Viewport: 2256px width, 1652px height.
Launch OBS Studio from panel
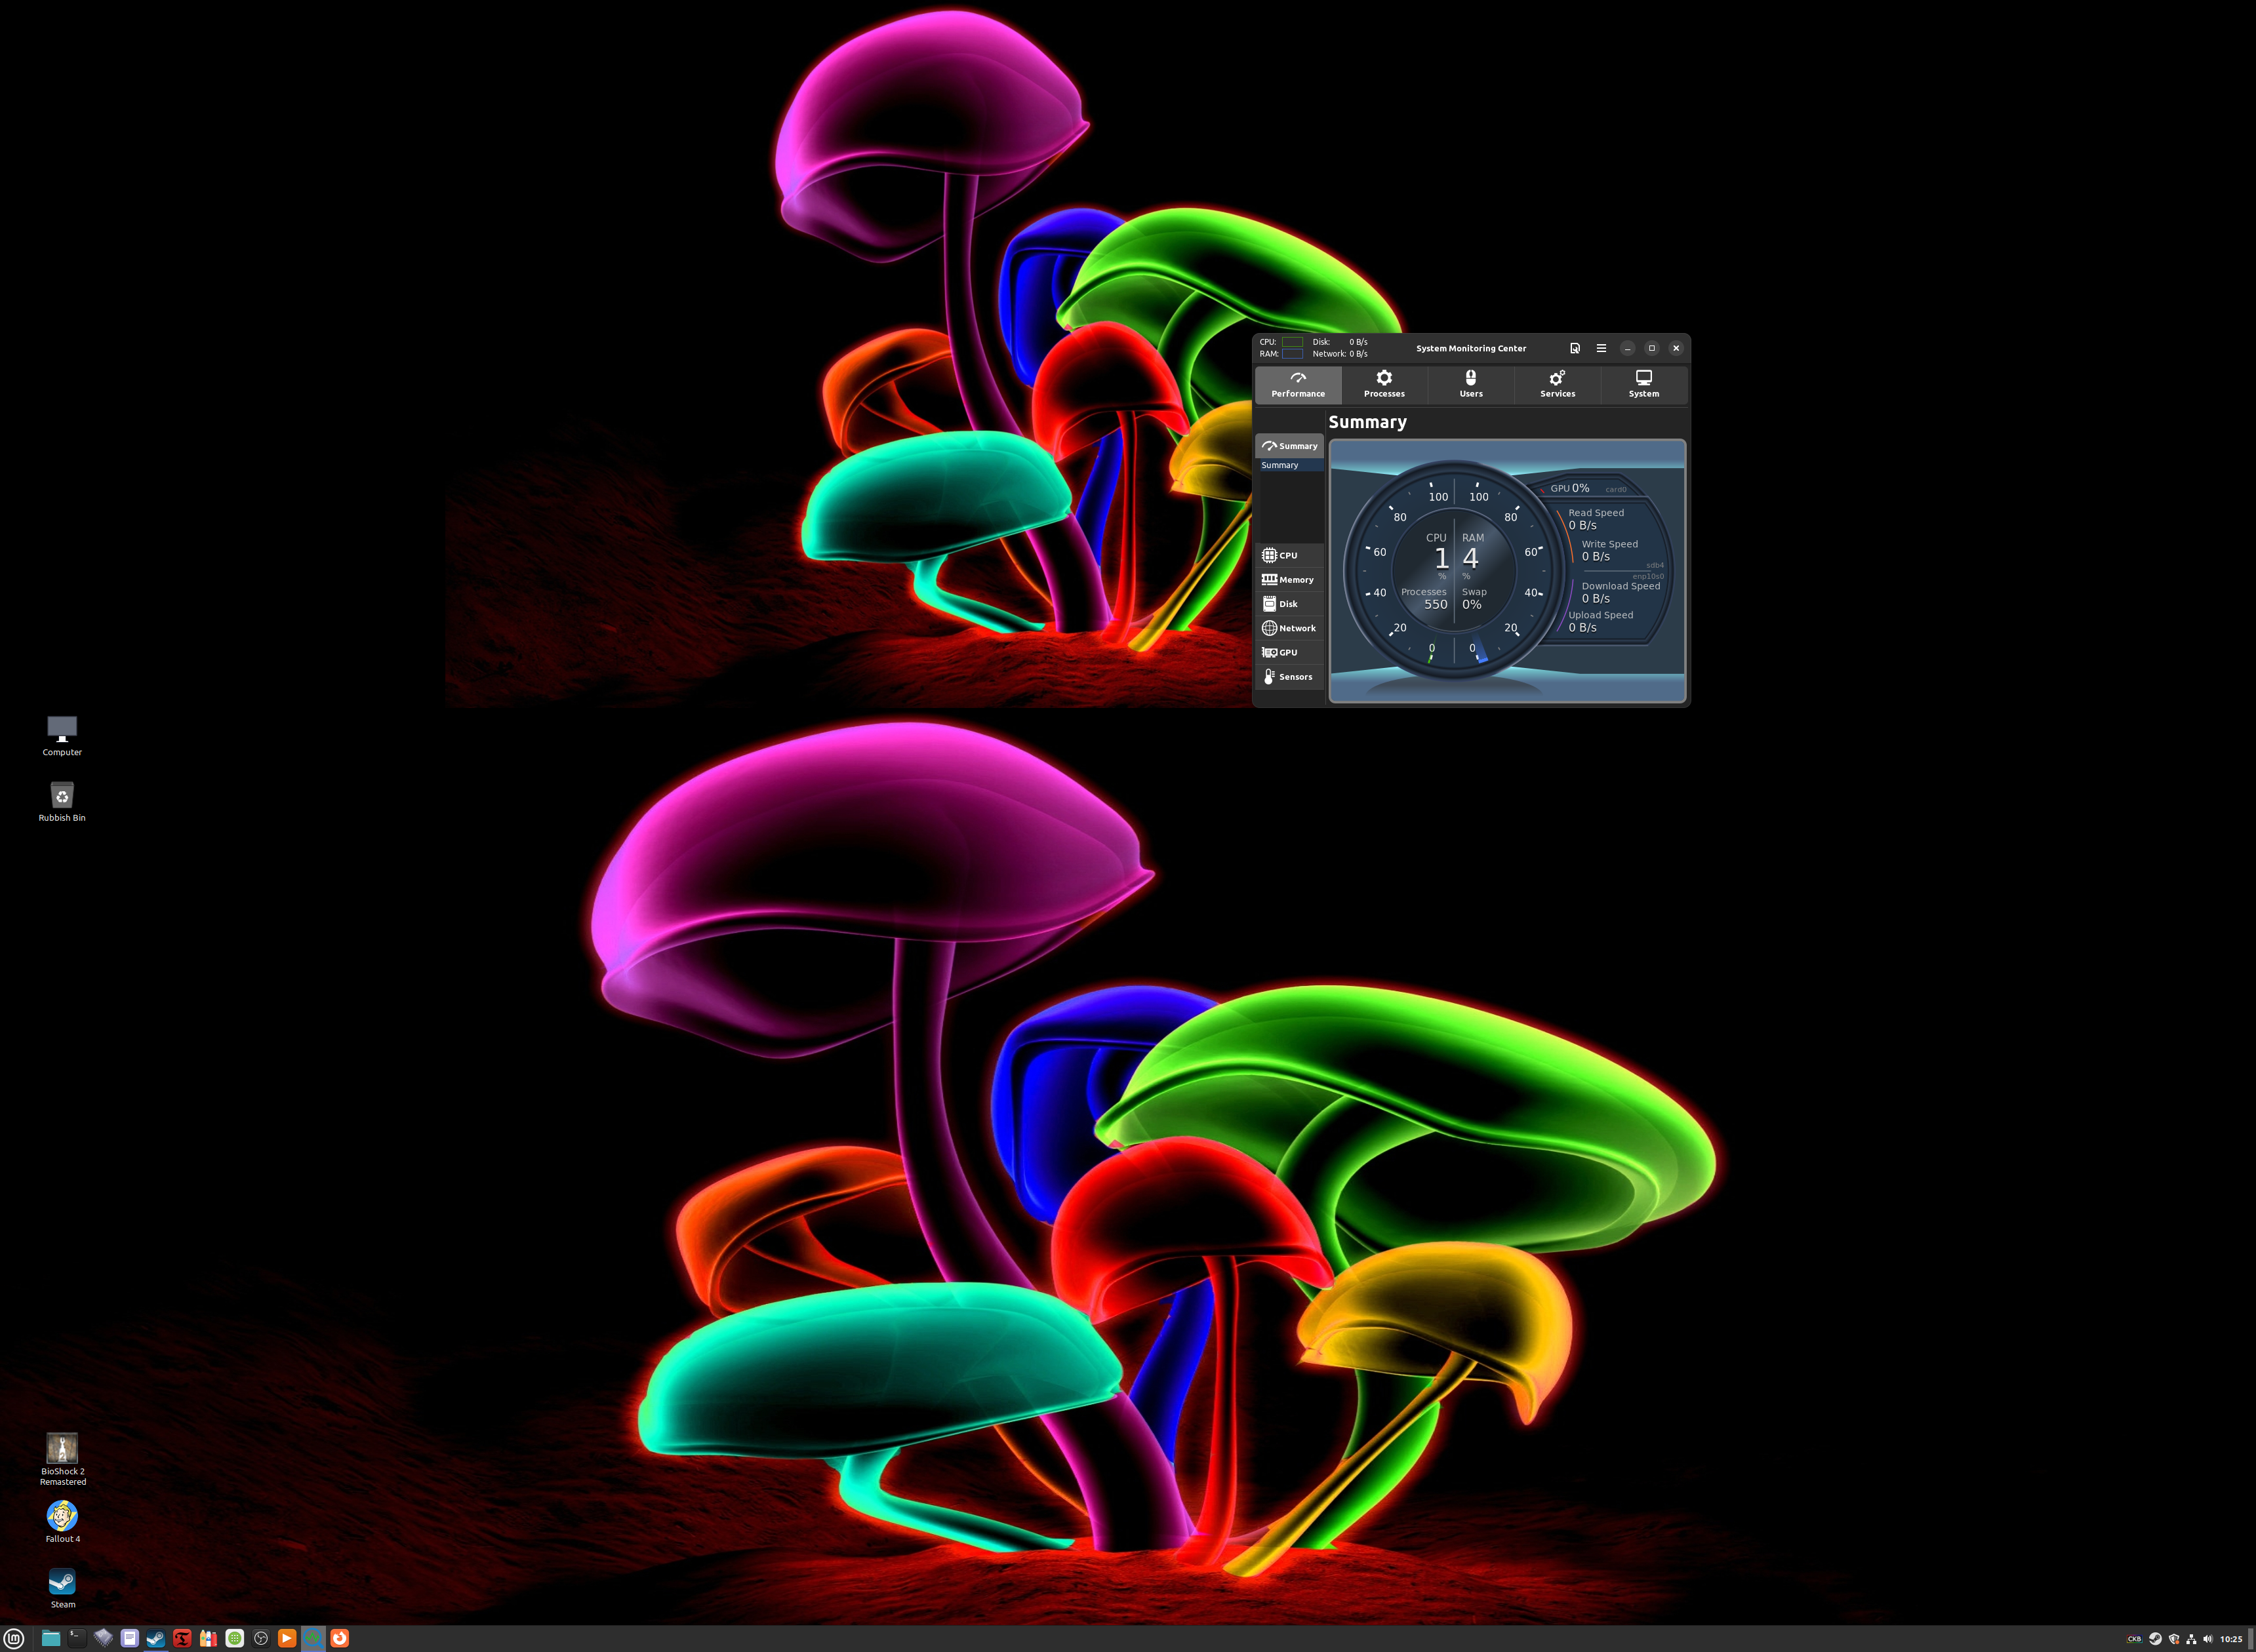point(261,1638)
